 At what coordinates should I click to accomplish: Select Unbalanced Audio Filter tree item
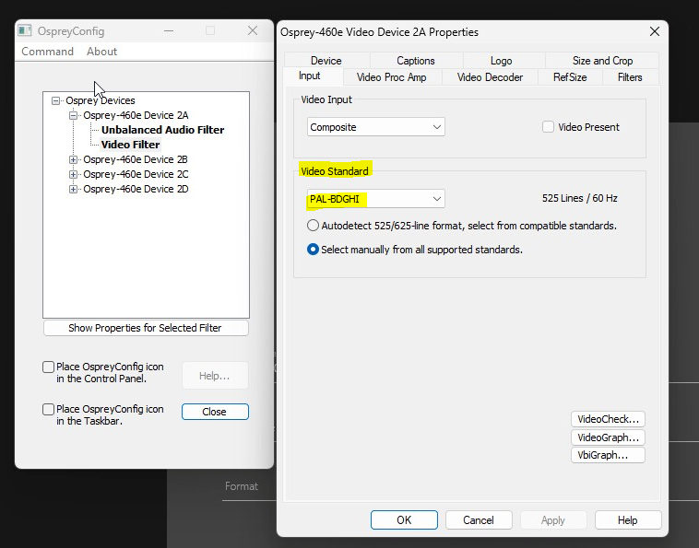click(162, 130)
